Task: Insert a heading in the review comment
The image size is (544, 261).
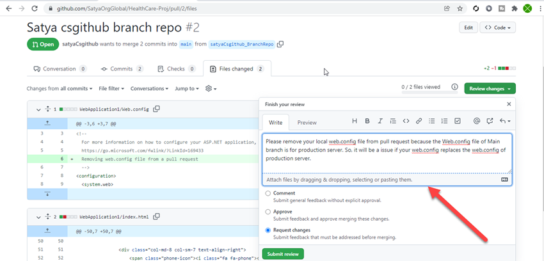Action: click(x=354, y=121)
